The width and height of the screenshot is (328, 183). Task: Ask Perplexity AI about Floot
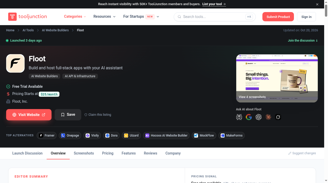pyautogui.click(x=239, y=117)
